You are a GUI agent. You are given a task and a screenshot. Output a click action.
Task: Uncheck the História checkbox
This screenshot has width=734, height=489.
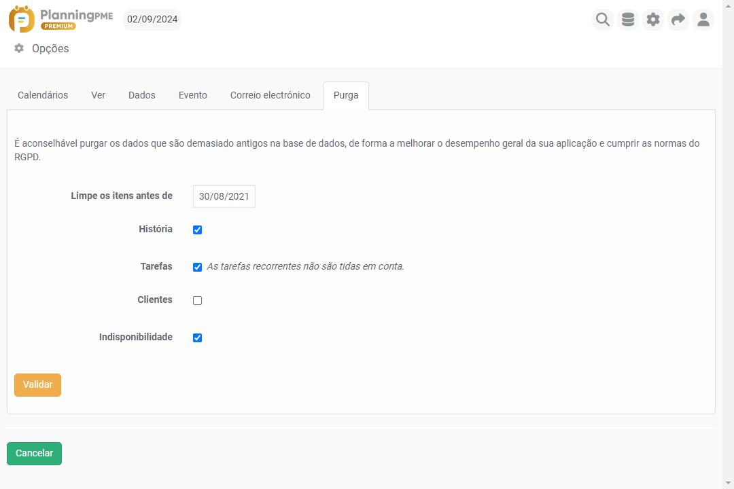pyautogui.click(x=198, y=230)
